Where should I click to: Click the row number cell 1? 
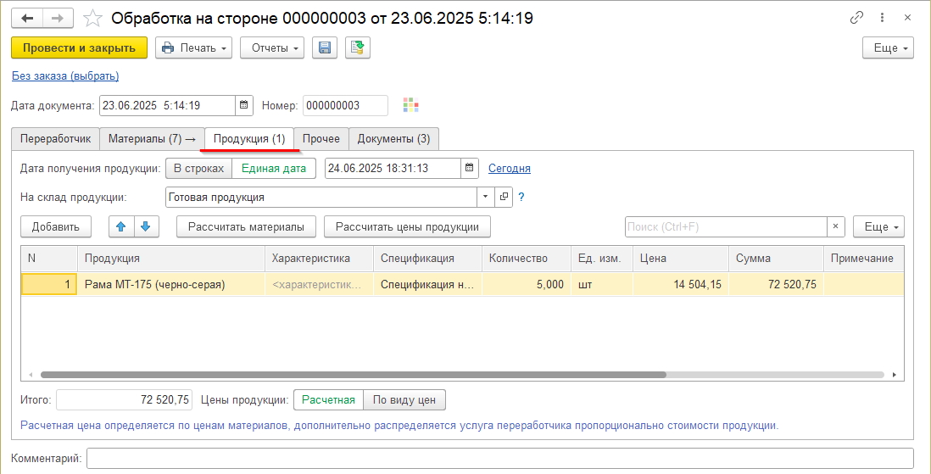pyautogui.click(x=48, y=285)
